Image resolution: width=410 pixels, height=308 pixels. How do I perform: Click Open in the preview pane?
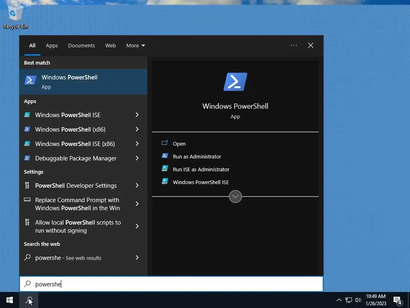[179, 144]
